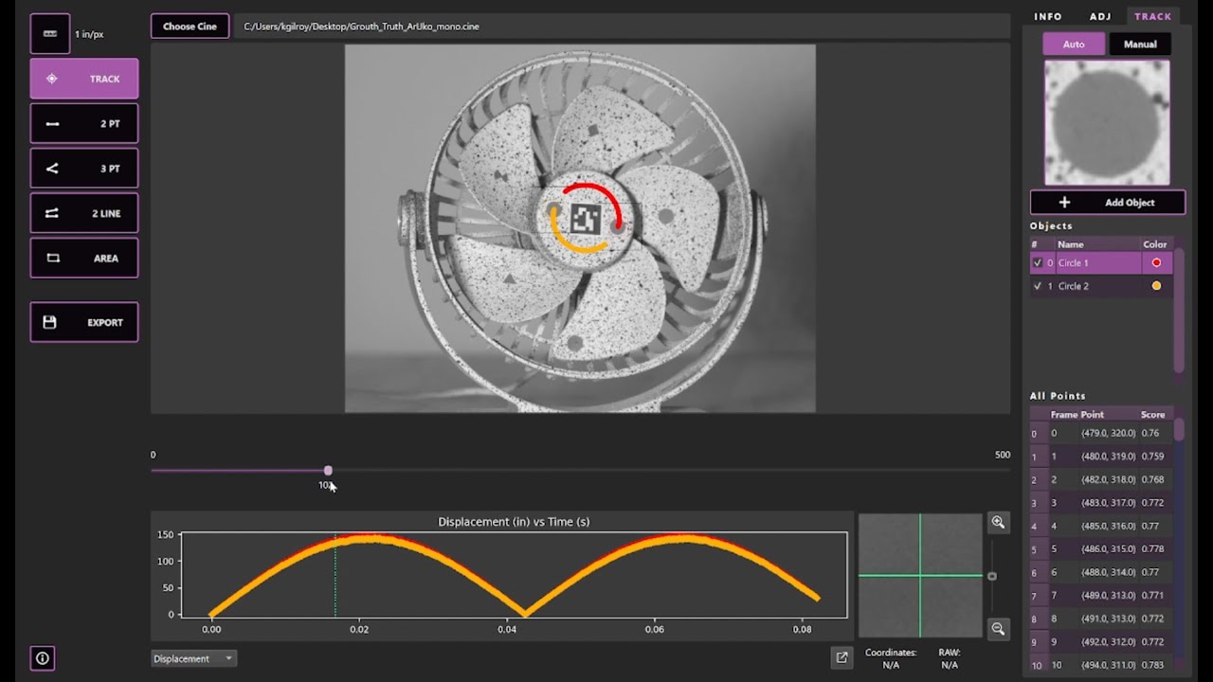
Task: Click the ArUco marker on fan hub
Action: [585, 221]
